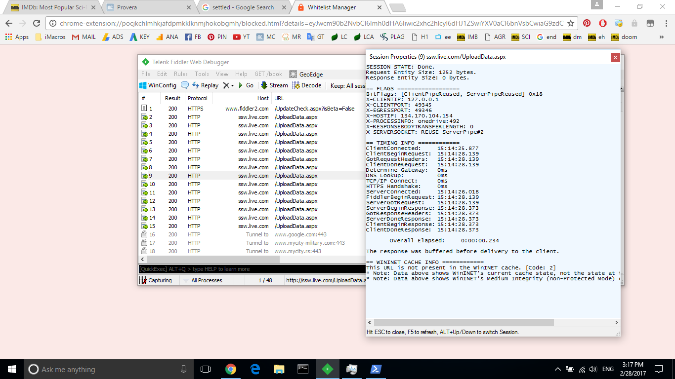Click the volume icon in system tray
Image resolution: width=675 pixels, height=379 pixels.
(592, 369)
